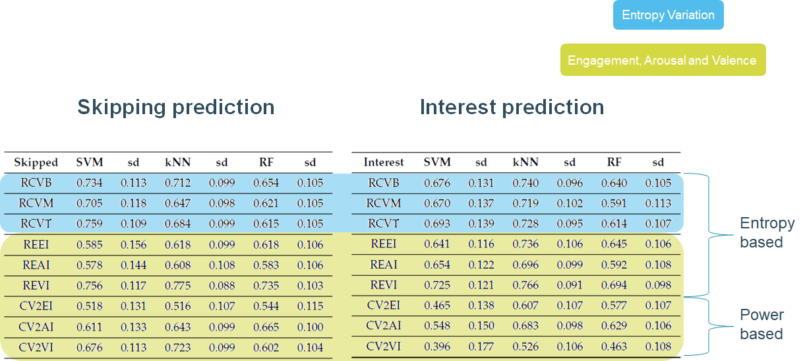Select the Entropy based bracket label
This screenshot has width=805, height=361.
pyautogui.click(x=767, y=233)
